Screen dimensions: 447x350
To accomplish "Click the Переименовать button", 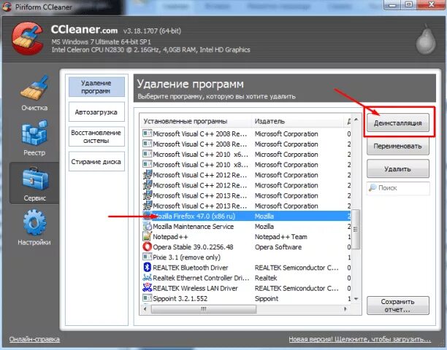I will click(397, 146).
